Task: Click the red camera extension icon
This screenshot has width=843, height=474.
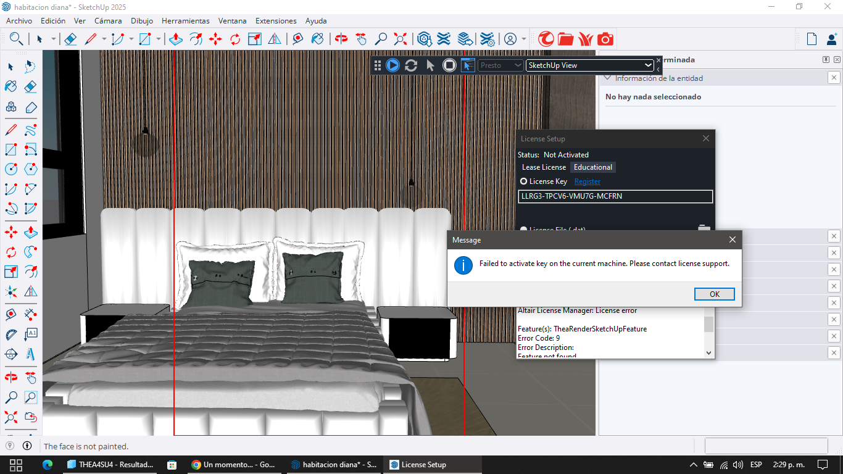Action: pyautogui.click(x=605, y=39)
